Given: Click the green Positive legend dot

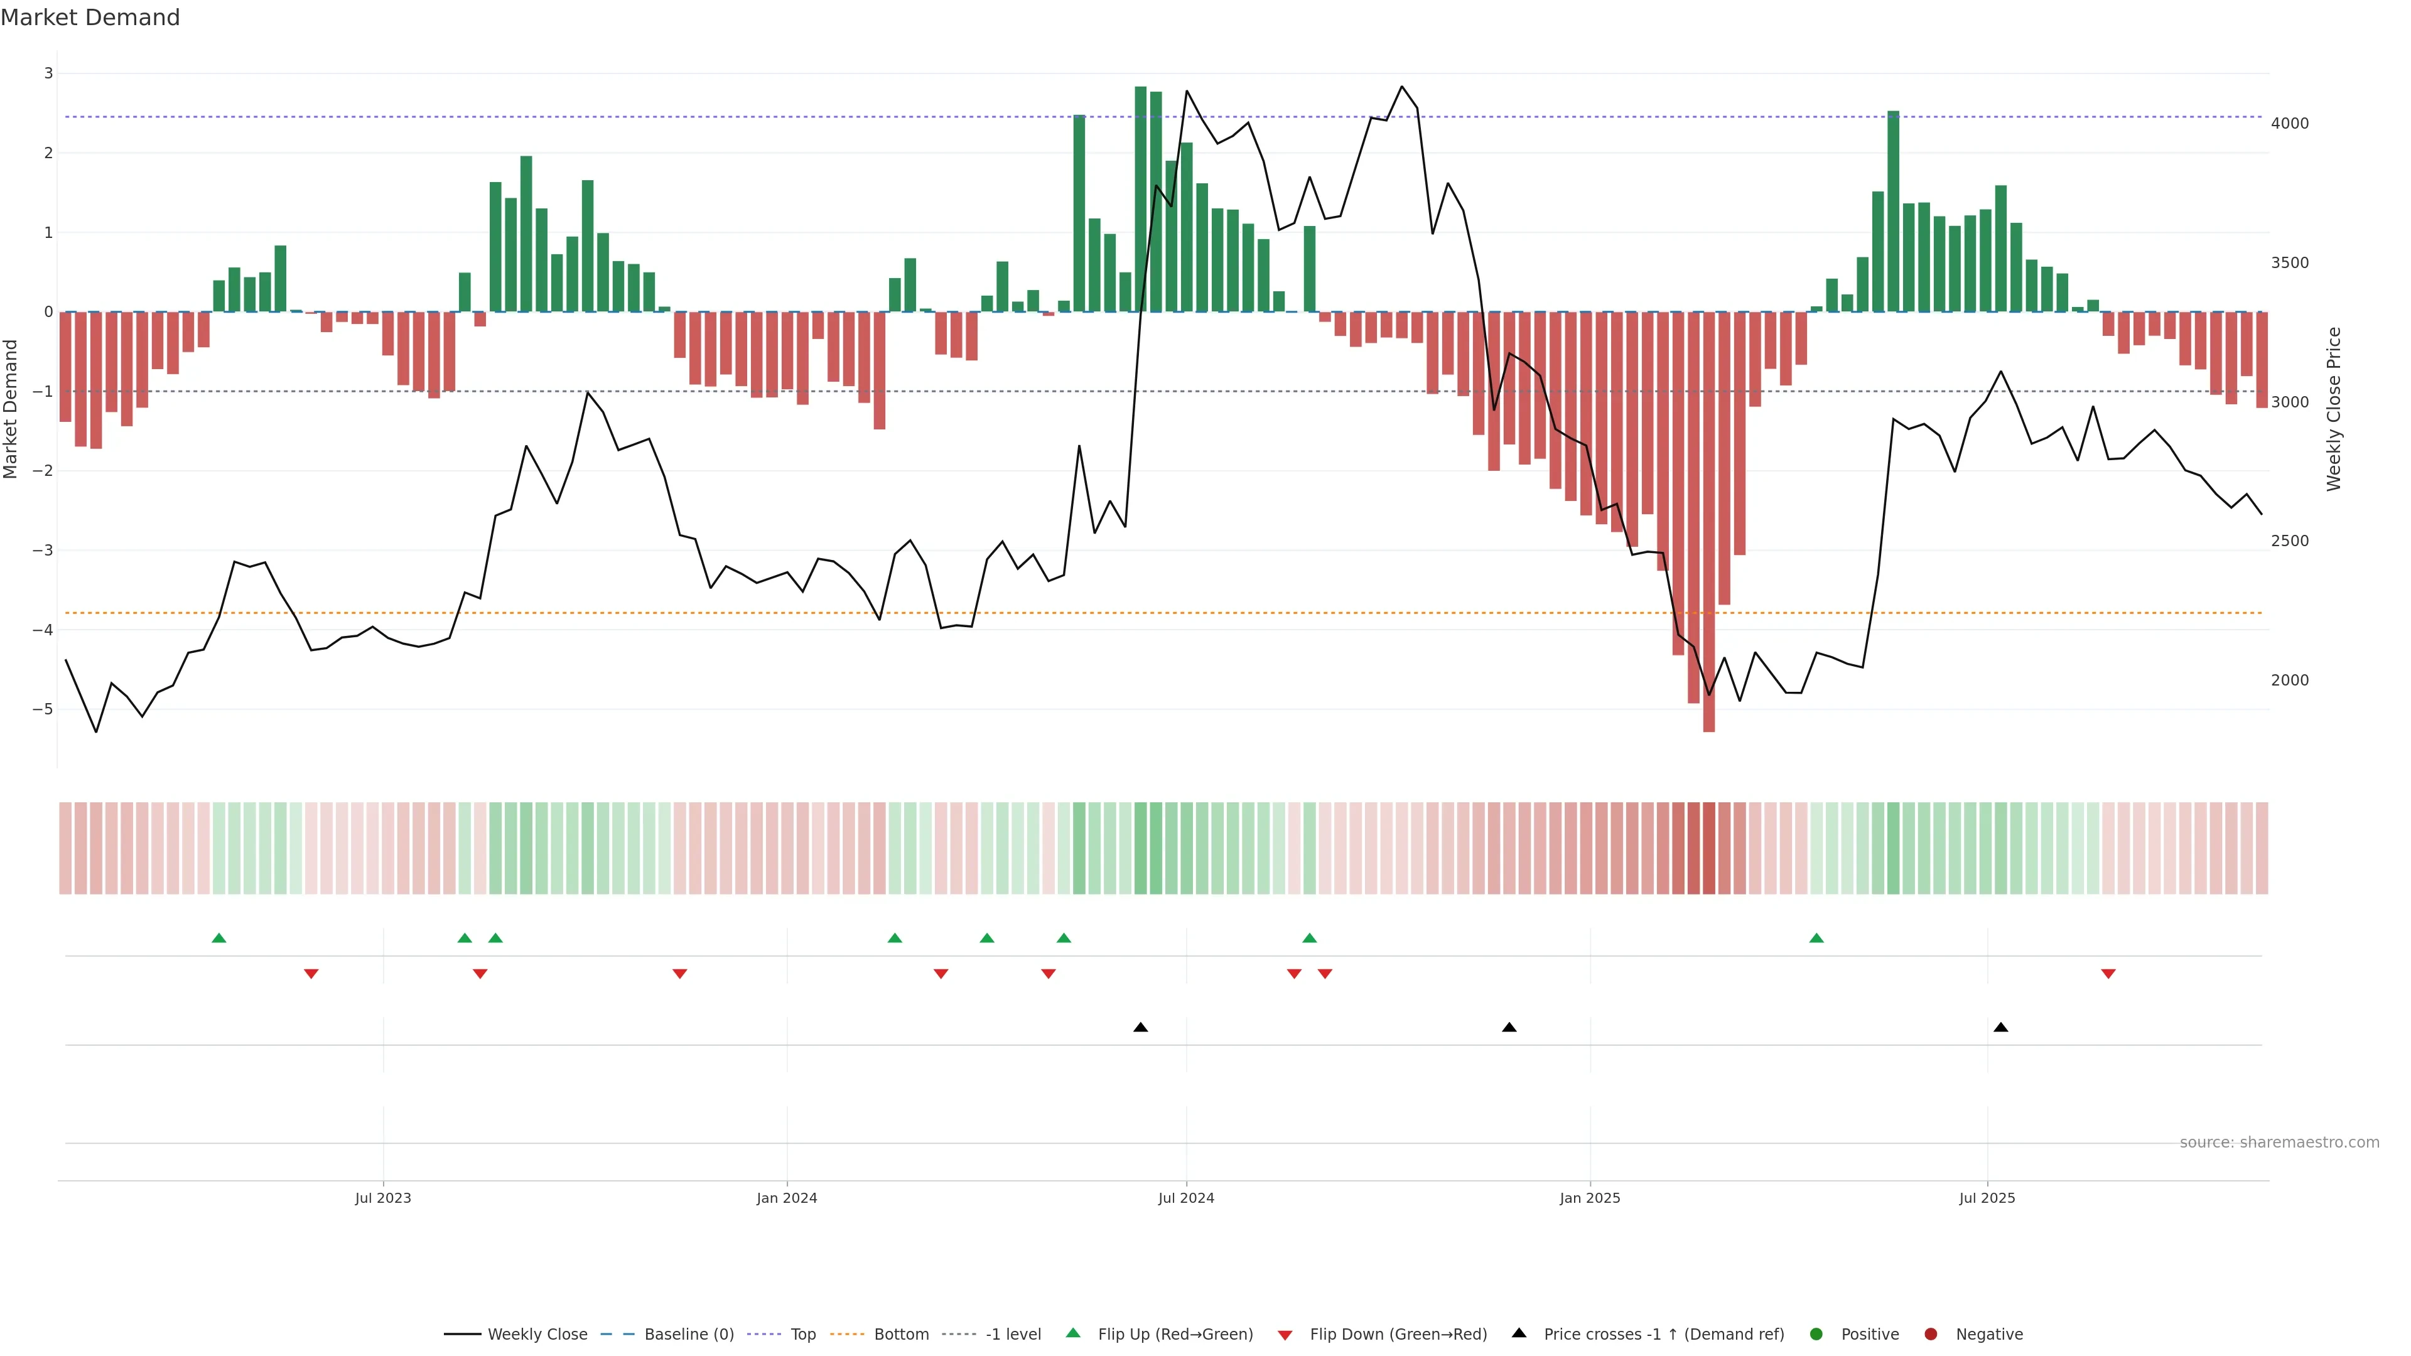Looking at the screenshot, I should 1816,1333.
